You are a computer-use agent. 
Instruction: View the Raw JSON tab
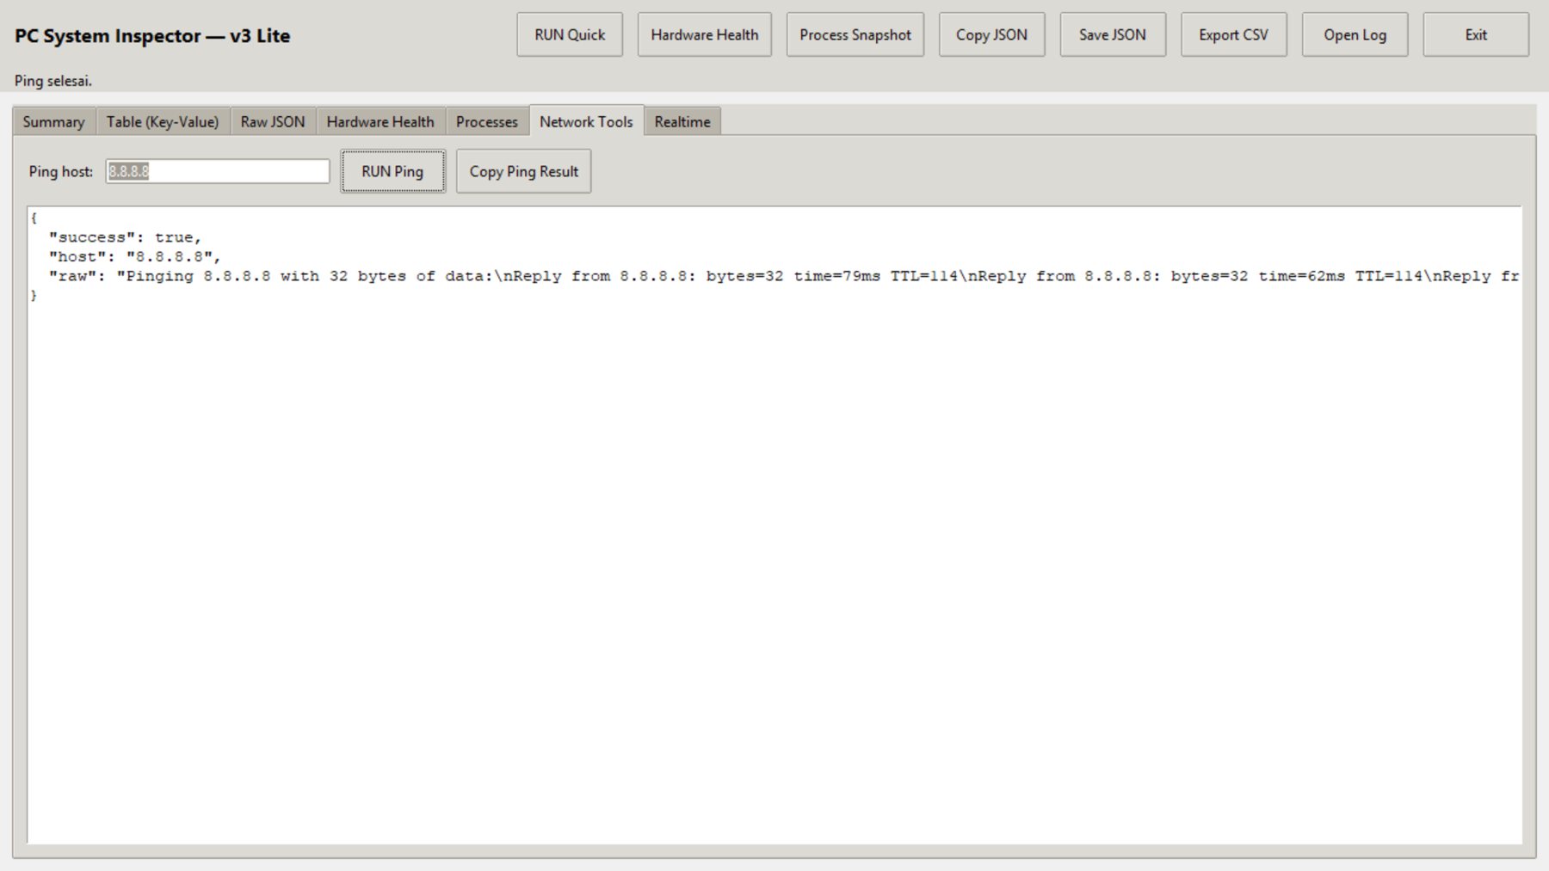272,122
